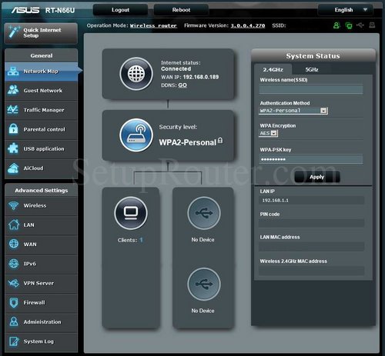Open the Authentication Method dropdown
385x356 pixels.
[x=293, y=111]
